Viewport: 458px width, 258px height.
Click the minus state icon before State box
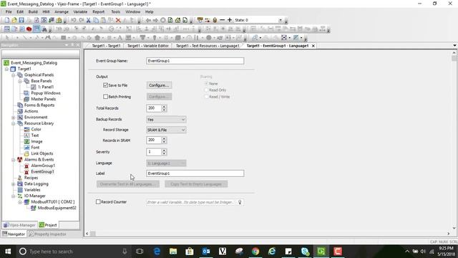click(x=222, y=20)
